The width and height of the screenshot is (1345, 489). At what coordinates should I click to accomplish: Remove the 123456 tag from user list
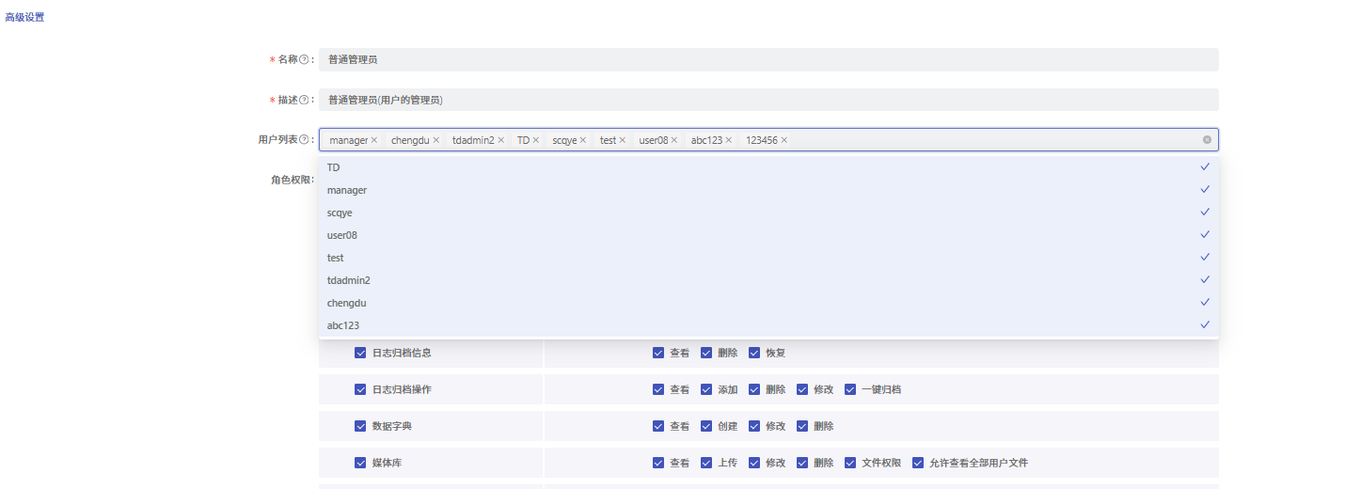[x=784, y=140]
